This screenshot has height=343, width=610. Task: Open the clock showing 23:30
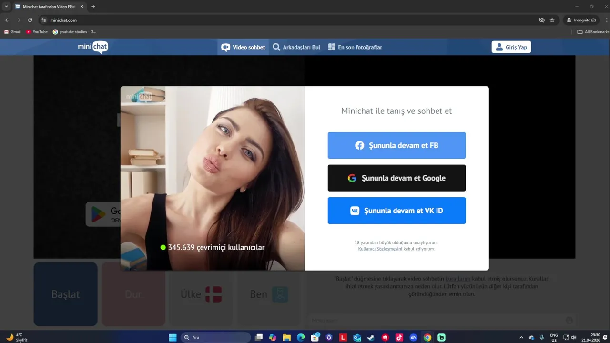tap(591, 337)
